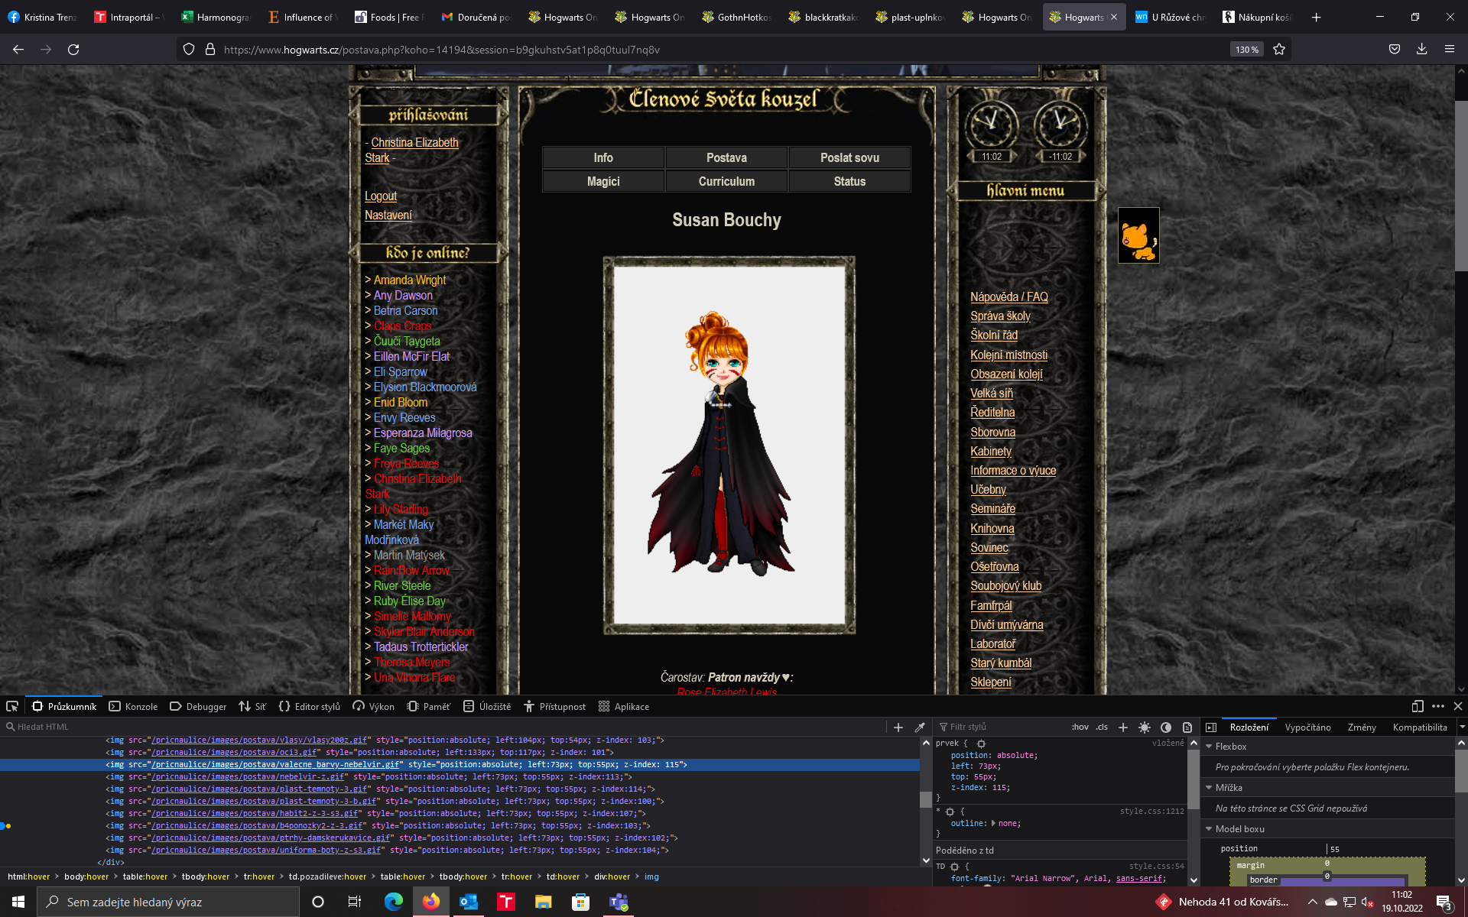Expand the outline none shorthand arrow

pos(993,823)
